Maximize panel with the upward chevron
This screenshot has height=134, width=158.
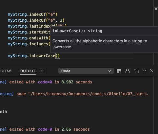145,71
